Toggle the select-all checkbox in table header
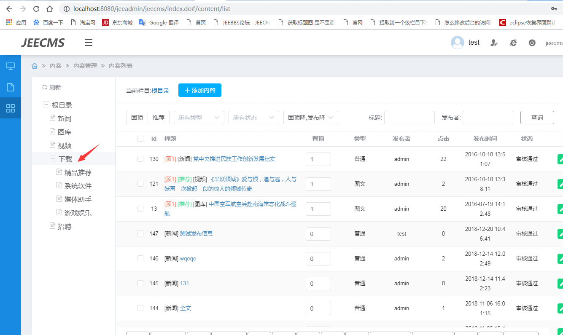563x335 pixels. tap(140, 139)
